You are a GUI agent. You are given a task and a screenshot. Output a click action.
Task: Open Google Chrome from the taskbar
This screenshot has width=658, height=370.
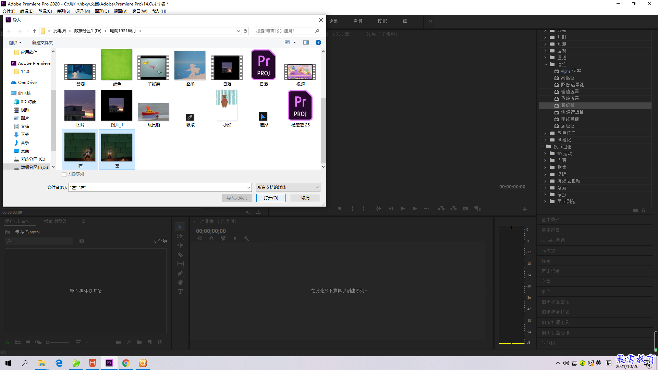pyautogui.click(x=126, y=363)
